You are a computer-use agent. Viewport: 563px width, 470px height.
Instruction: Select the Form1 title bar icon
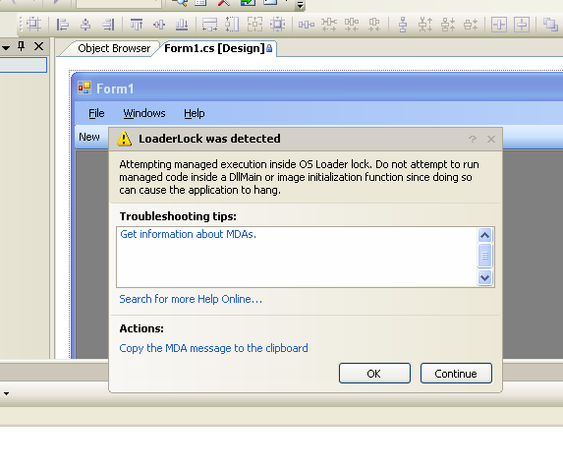pos(84,88)
